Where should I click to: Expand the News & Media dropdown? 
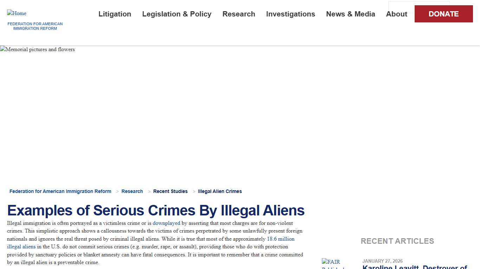351,14
